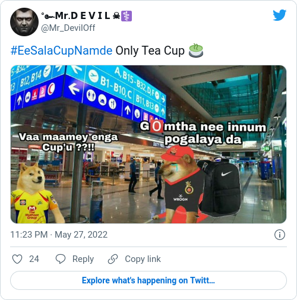Click the Reply text label
297x300 pixels.
(83, 259)
